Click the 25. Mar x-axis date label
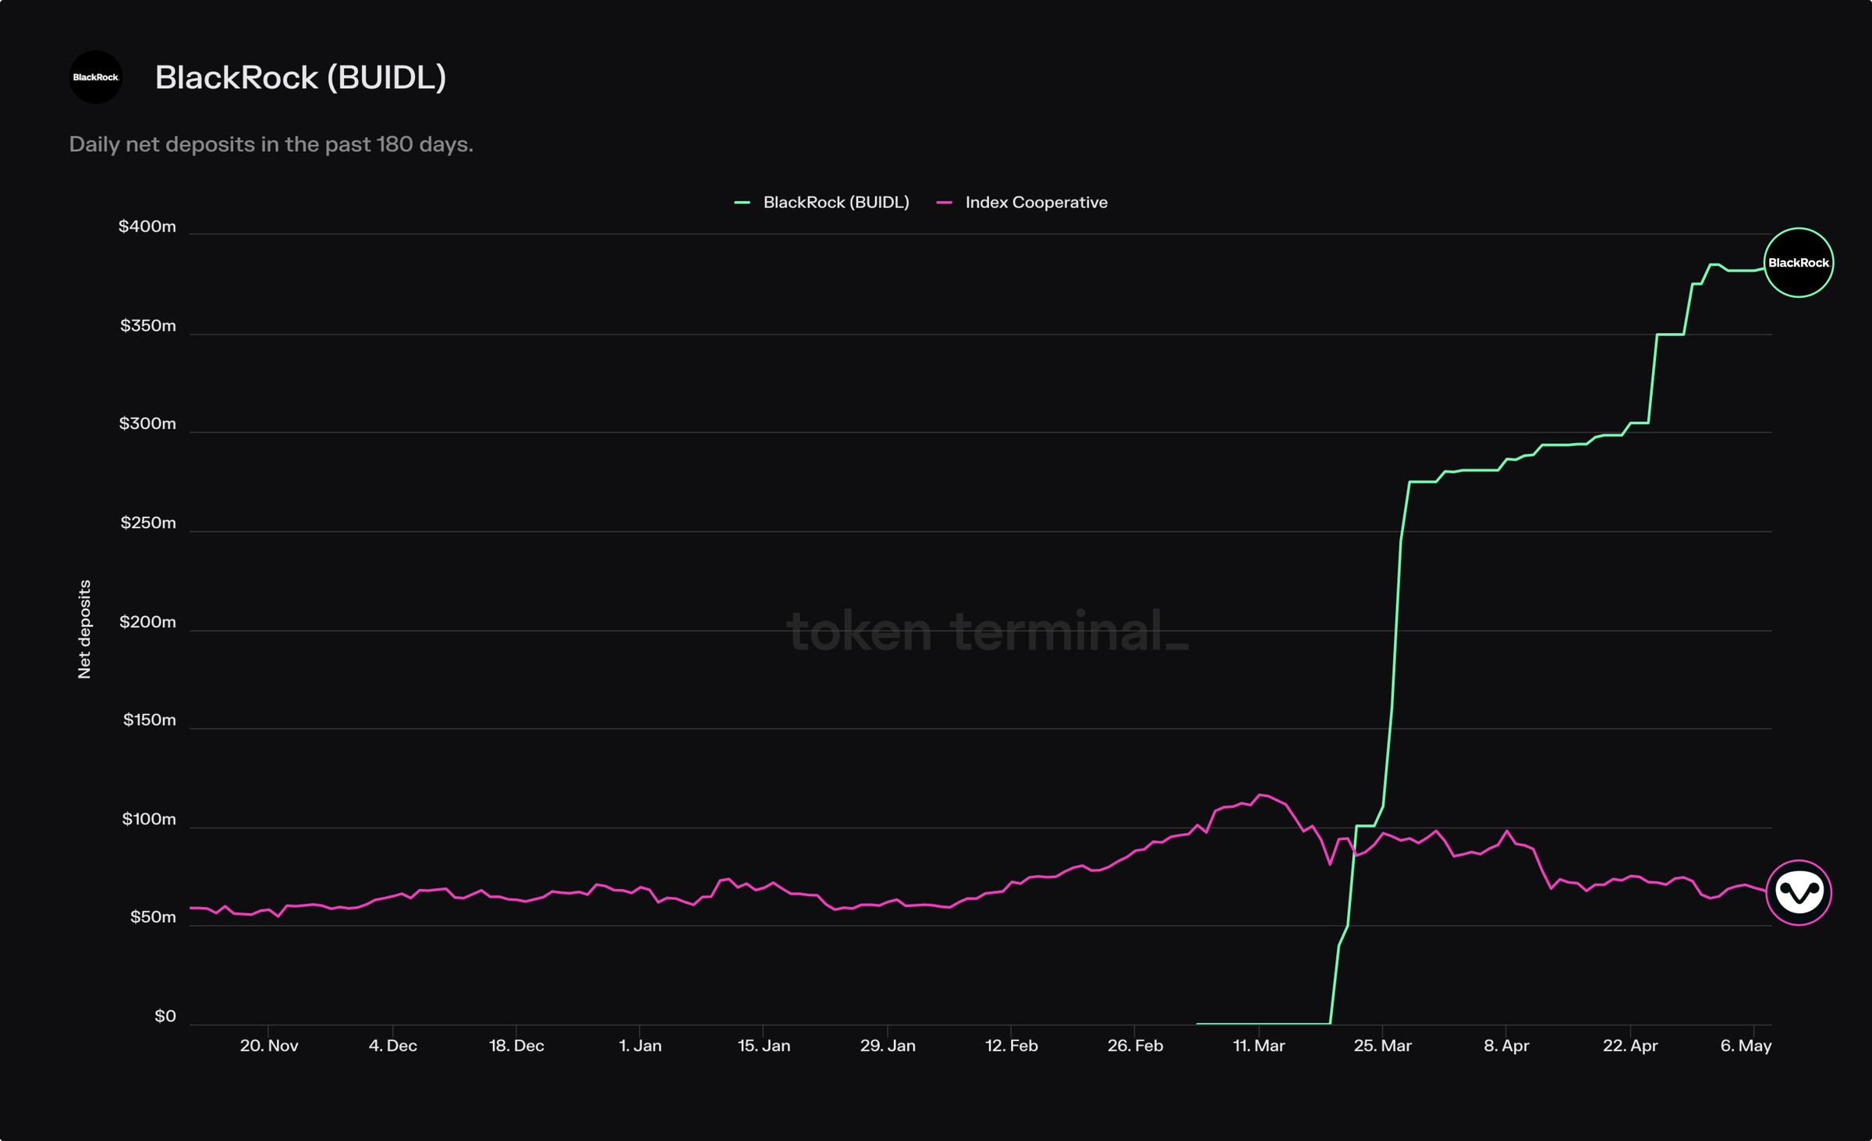The width and height of the screenshot is (1872, 1141). tap(1382, 1046)
